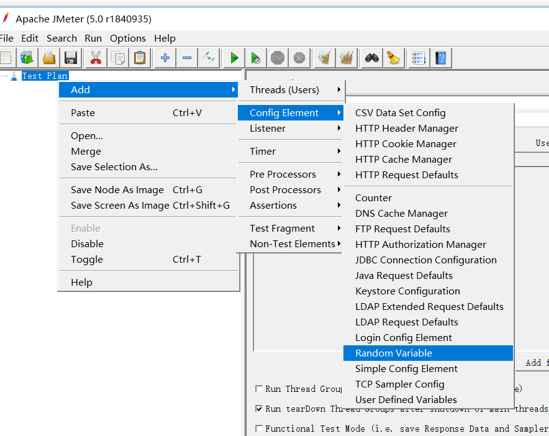Select TCP Sampler Config
The height and width of the screenshot is (436, 549).
coord(428,384)
